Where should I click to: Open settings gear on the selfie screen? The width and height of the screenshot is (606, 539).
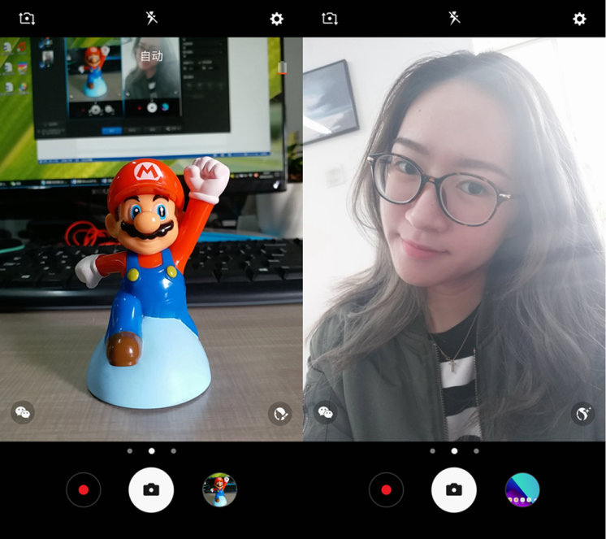(579, 19)
